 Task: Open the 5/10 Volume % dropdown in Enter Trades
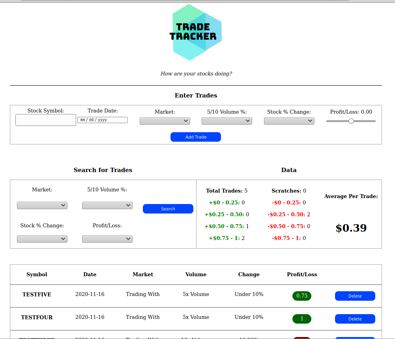(227, 121)
